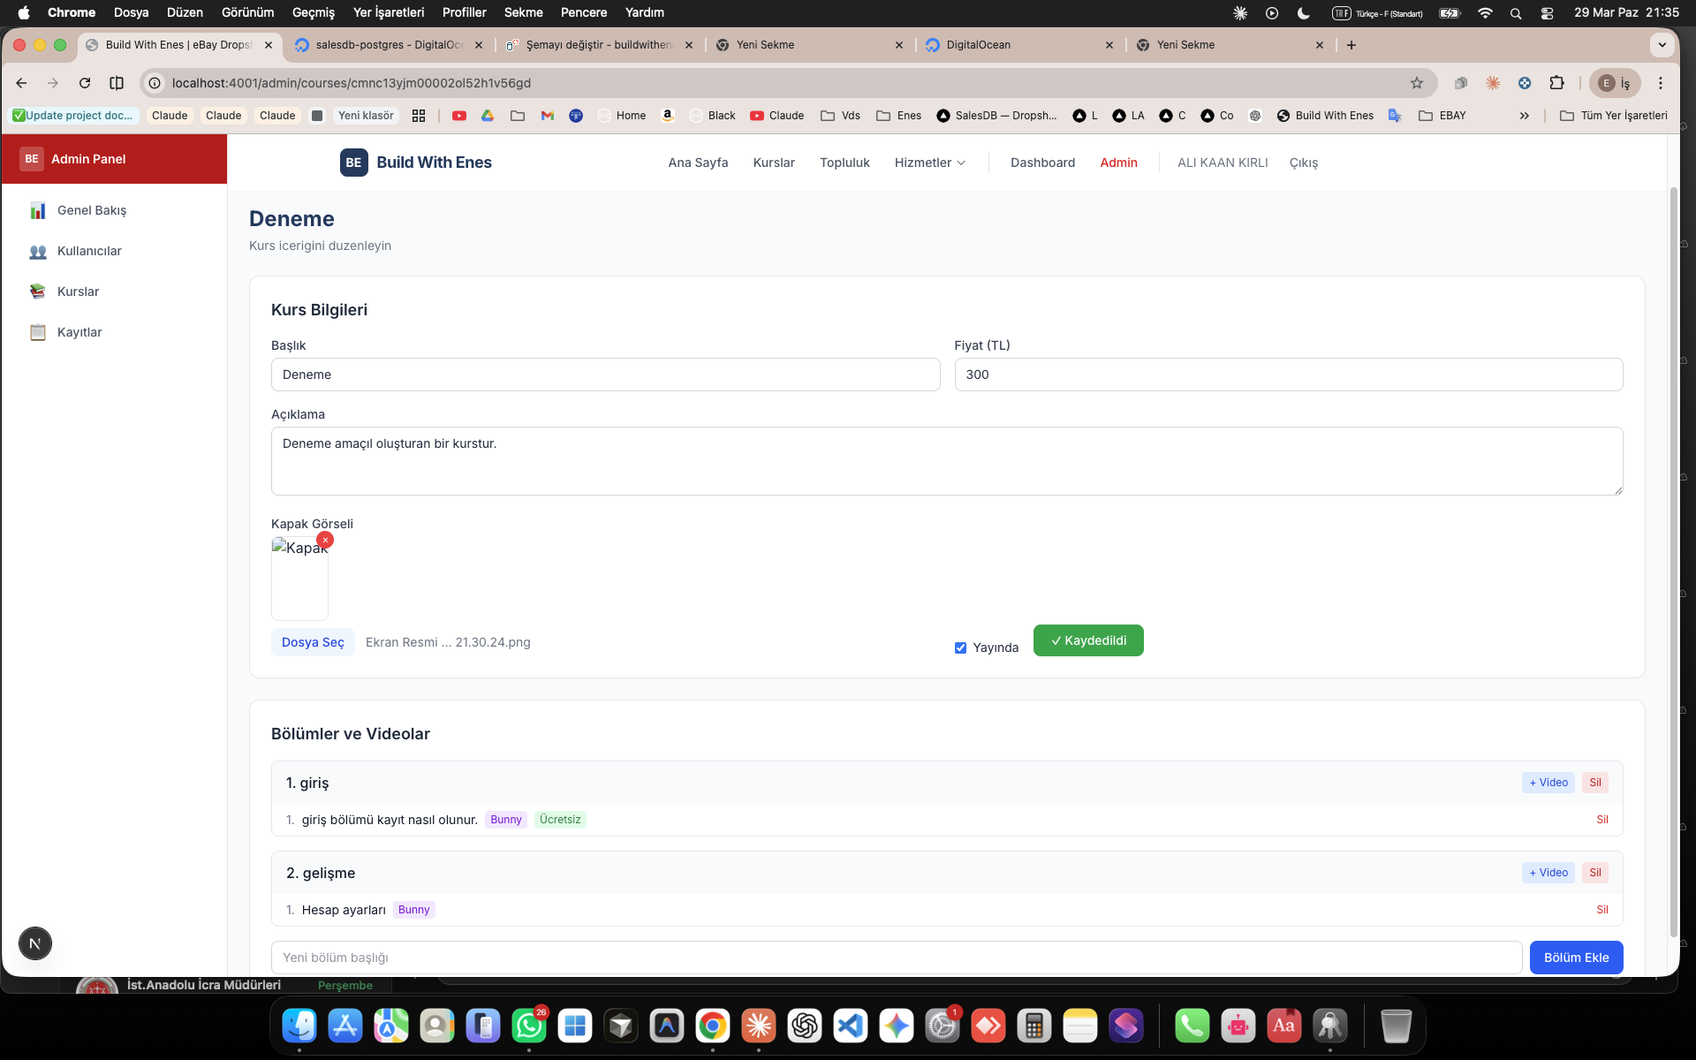Viewport: 1696px width, 1060px height.
Task: Click the Bölüm Ekle button
Action: tap(1576, 958)
